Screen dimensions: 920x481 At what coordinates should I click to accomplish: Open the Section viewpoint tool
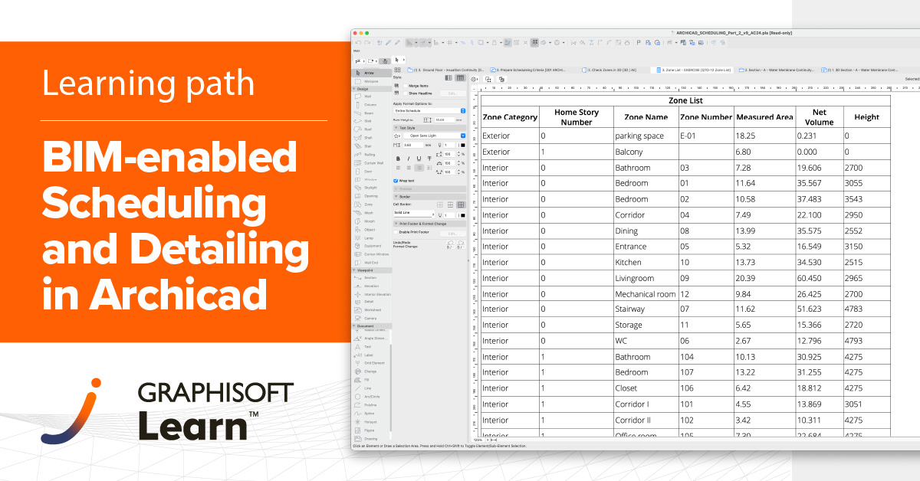coord(370,277)
